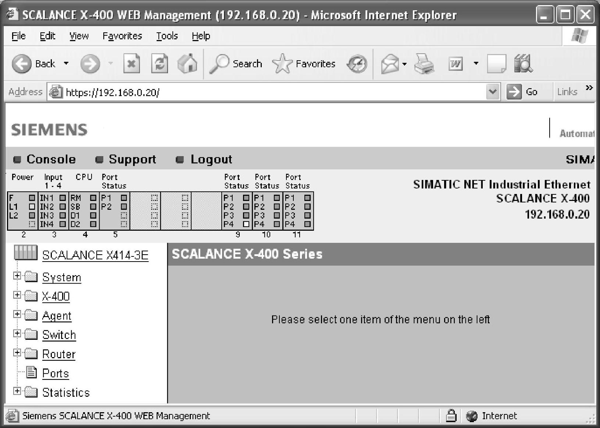Click the Agent folder icon
Viewport: 600px width, 428px height.
click(31, 315)
